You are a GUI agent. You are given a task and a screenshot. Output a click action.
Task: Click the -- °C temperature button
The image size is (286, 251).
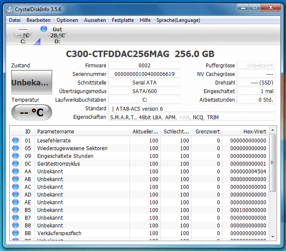click(x=32, y=112)
